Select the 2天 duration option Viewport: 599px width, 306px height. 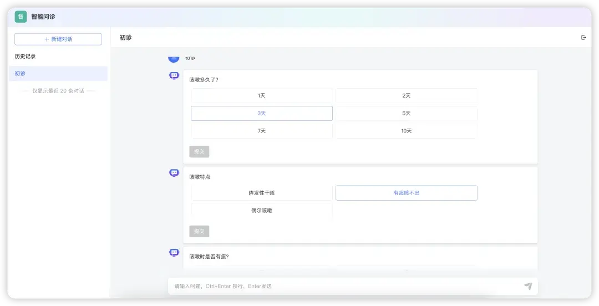tap(407, 95)
